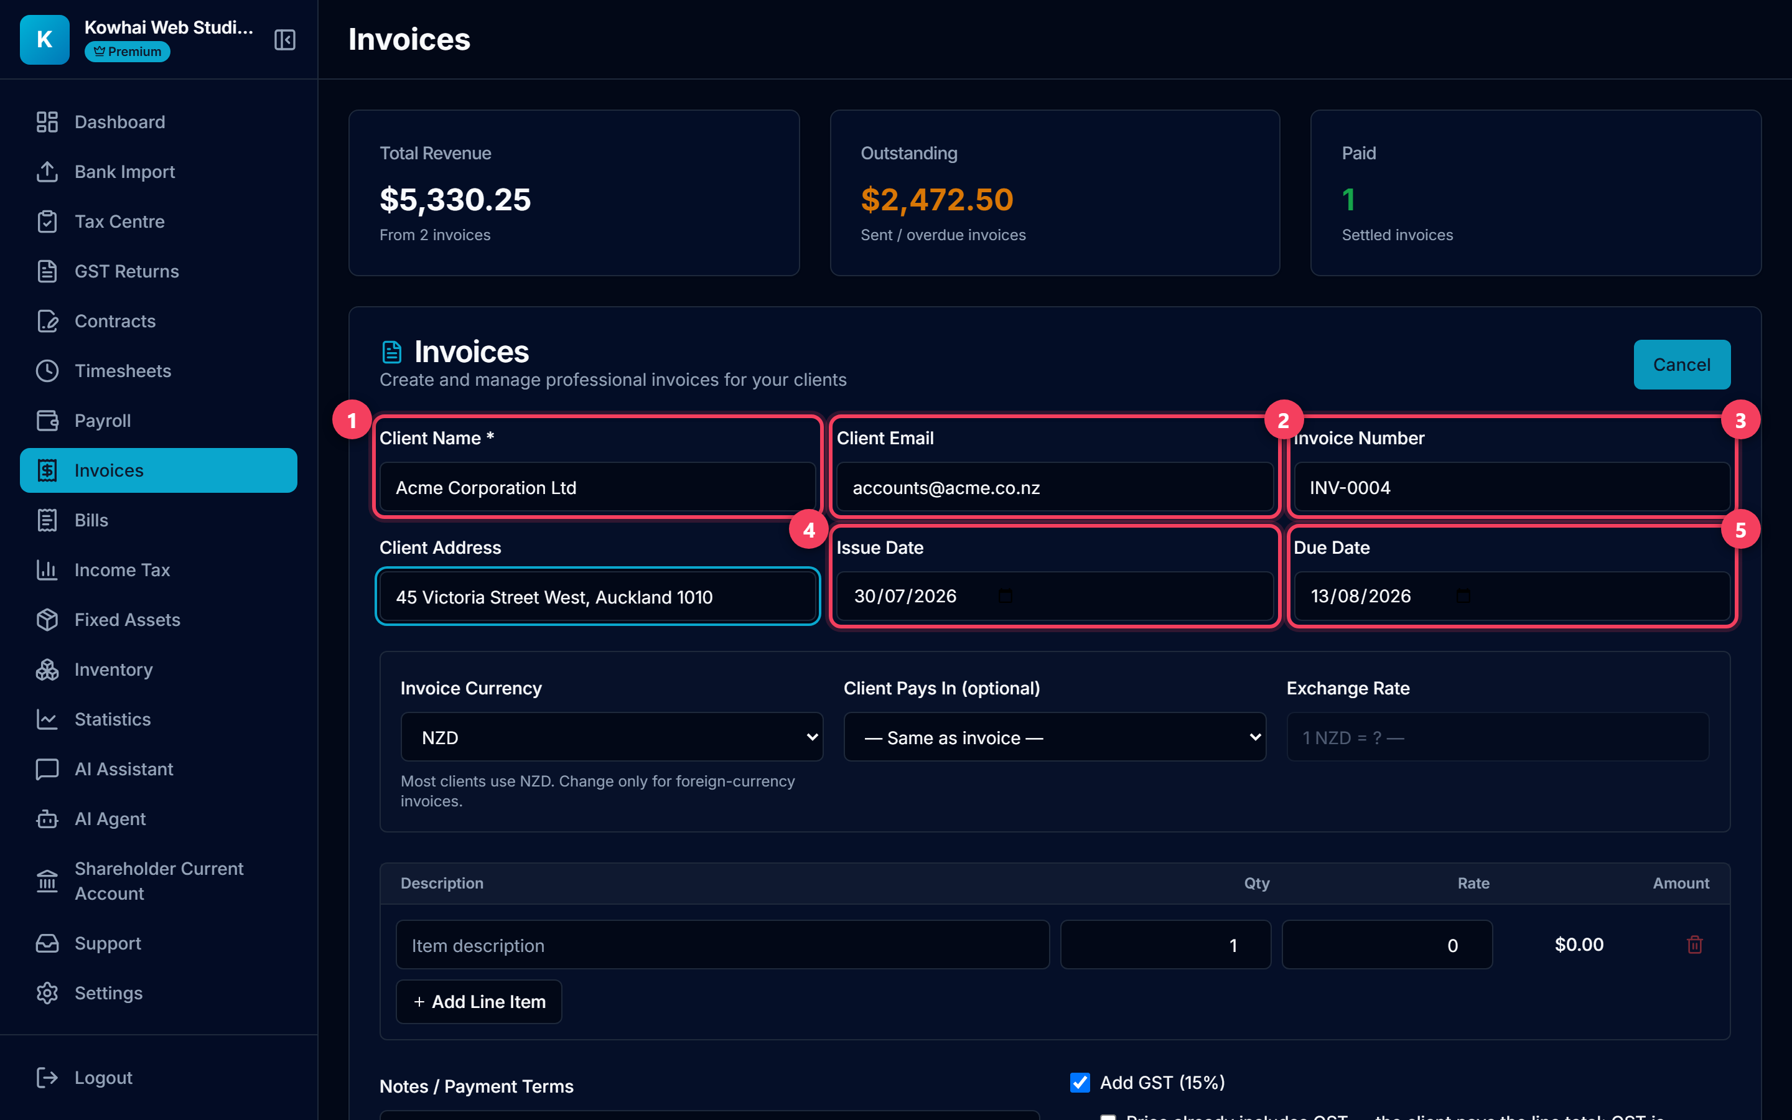The width and height of the screenshot is (1792, 1120).
Task: Click the Statistics line chart icon
Action: (47, 719)
